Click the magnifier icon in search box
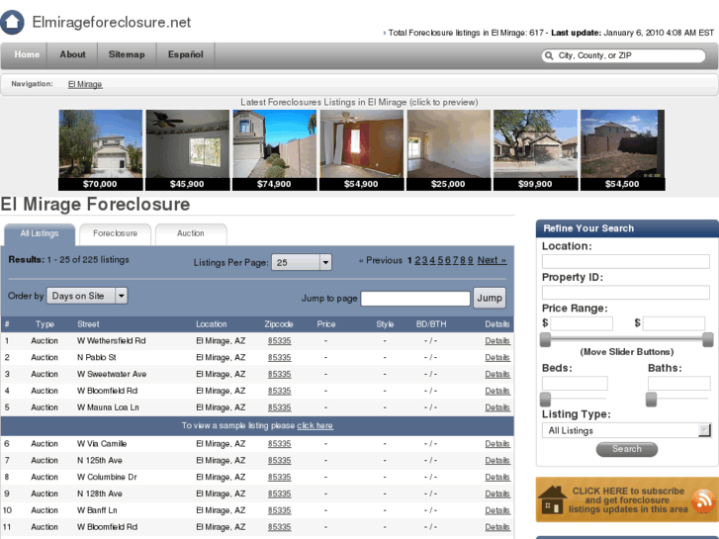Viewport: 719px width, 539px height. (549, 55)
